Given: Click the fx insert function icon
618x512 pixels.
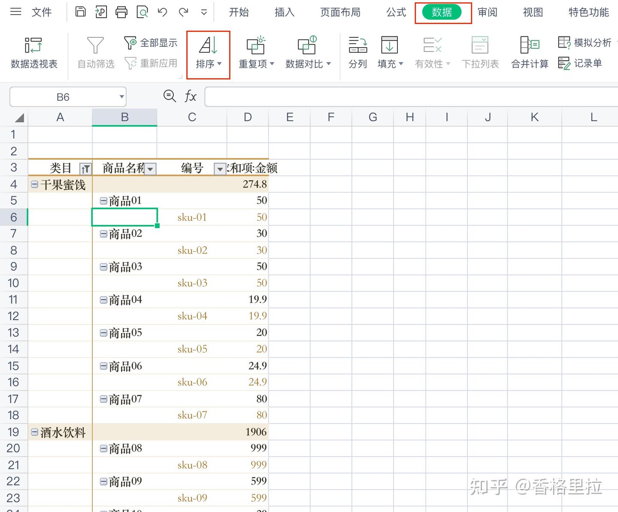Looking at the screenshot, I should point(190,97).
